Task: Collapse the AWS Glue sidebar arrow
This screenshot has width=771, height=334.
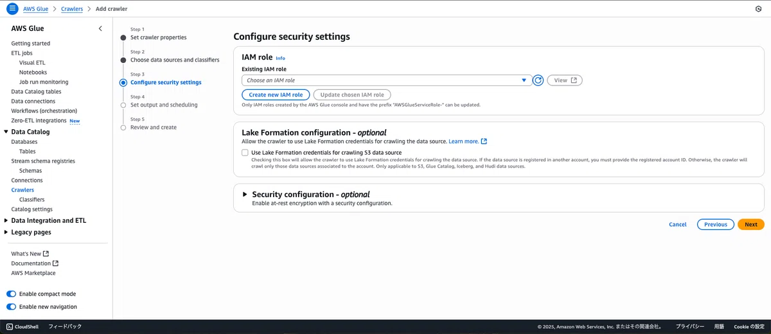Action: pyautogui.click(x=100, y=29)
